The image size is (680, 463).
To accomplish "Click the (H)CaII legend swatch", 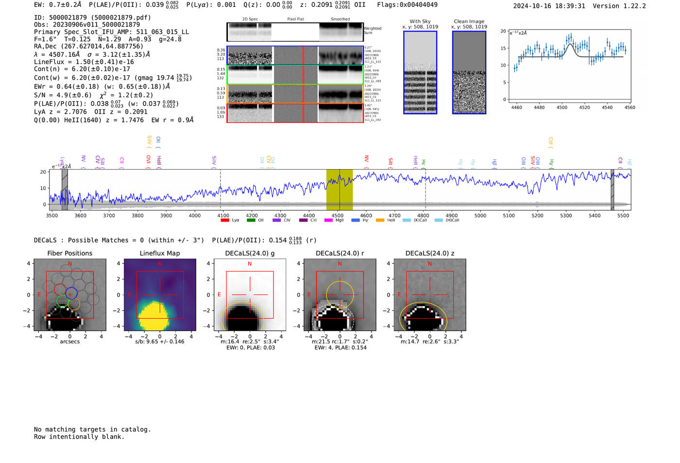I will [439, 220].
